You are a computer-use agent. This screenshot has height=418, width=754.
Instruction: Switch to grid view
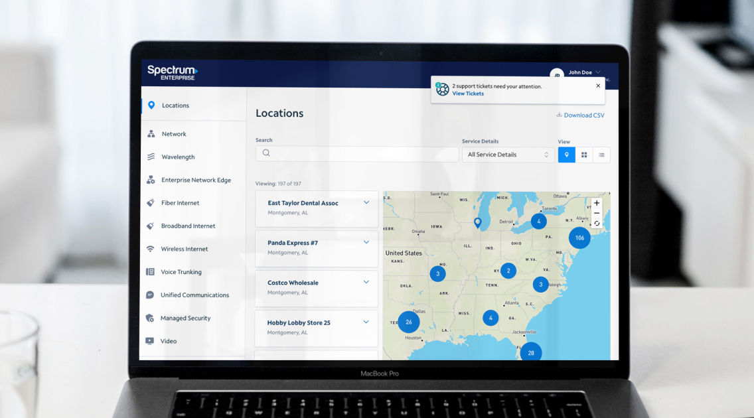point(584,155)
